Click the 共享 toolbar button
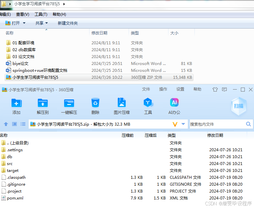This screenshot has width=254, height=208. [39, 23]
